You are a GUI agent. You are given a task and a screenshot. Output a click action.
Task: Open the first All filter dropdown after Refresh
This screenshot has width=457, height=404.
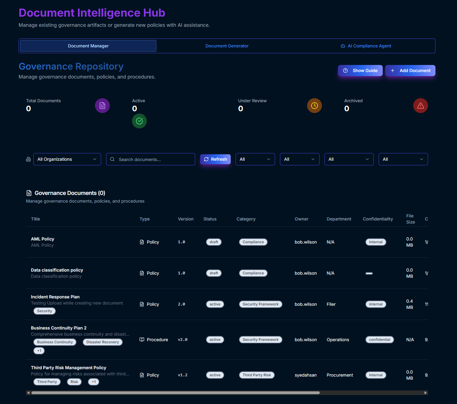[255, 159]
